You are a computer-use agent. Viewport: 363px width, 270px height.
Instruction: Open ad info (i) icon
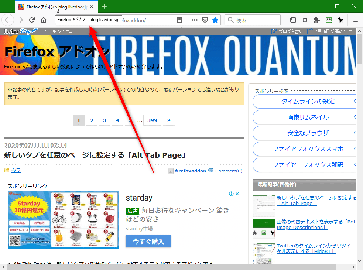coord(231,194)
